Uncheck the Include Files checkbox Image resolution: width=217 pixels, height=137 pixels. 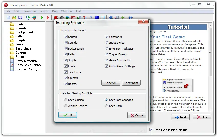[x=107, y=43]
